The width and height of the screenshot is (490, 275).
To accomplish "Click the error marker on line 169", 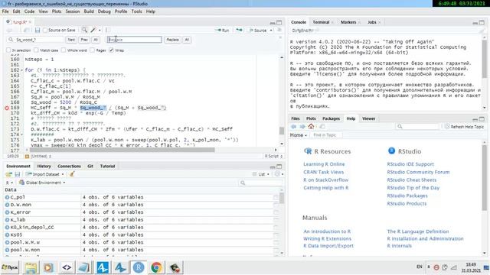I will (7, 108).
